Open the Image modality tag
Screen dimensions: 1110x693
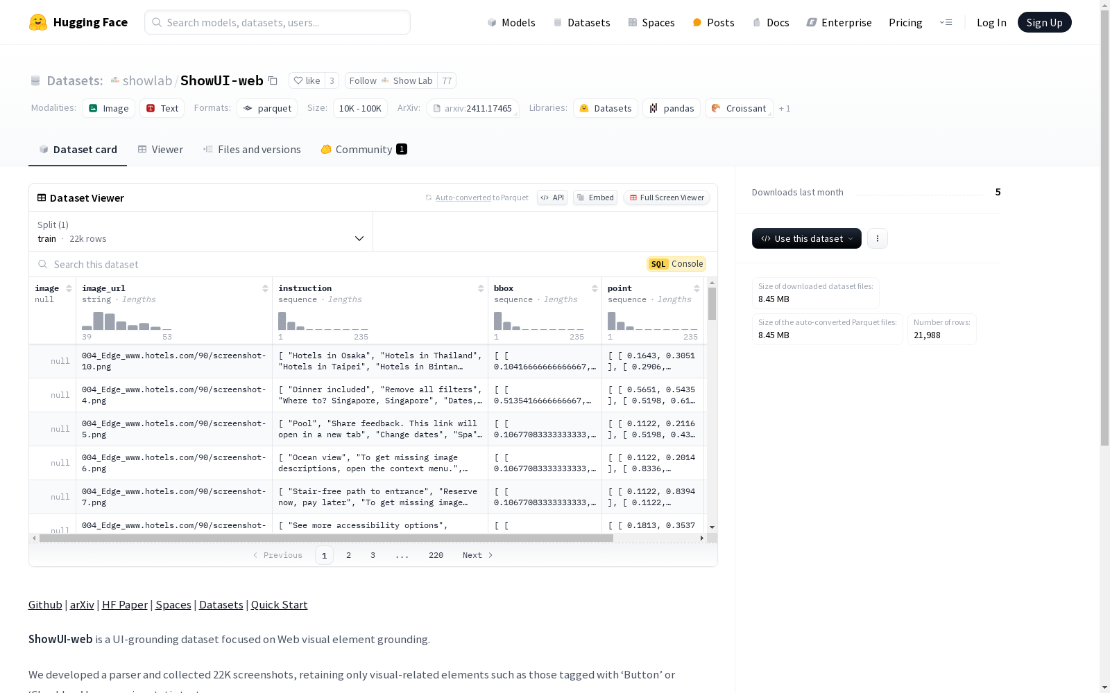point(109,108)
